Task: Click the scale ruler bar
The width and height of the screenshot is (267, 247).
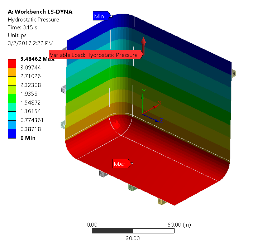Action: pos(133,231)
